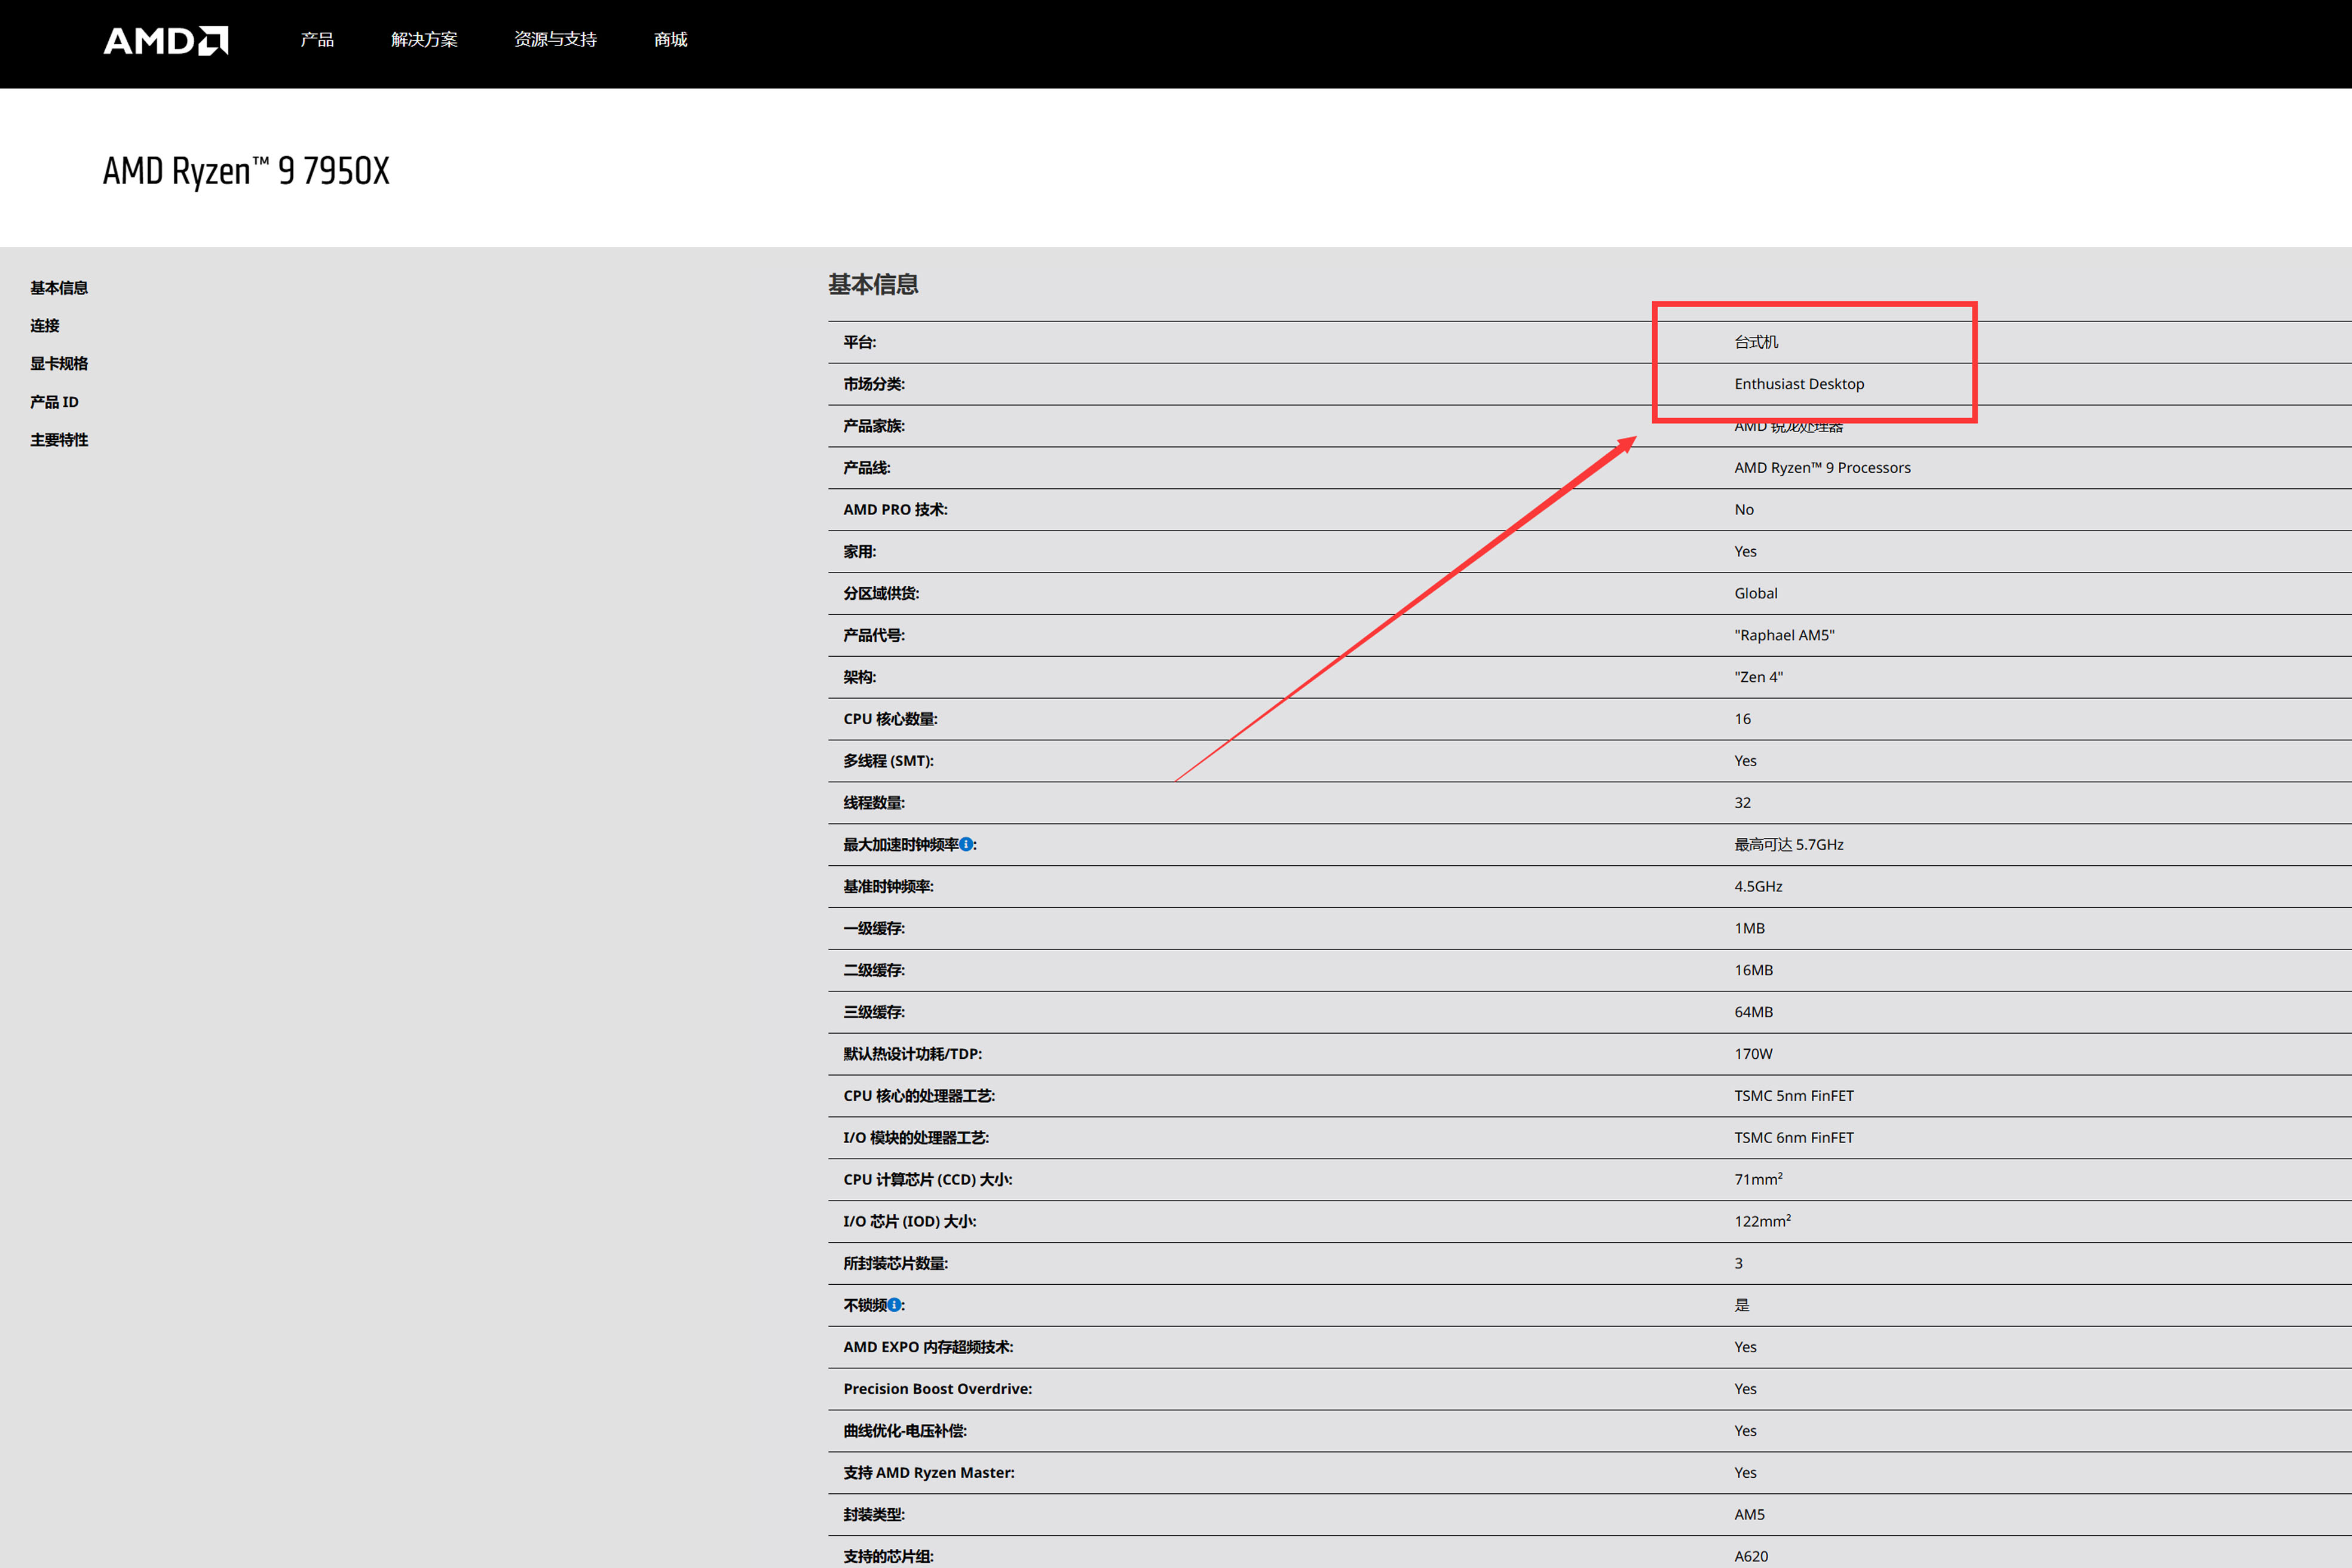The width and height of the screenshot is (2352, 1568).
Task: Click the AMD logo in header
Action: (x=166, y=40)
